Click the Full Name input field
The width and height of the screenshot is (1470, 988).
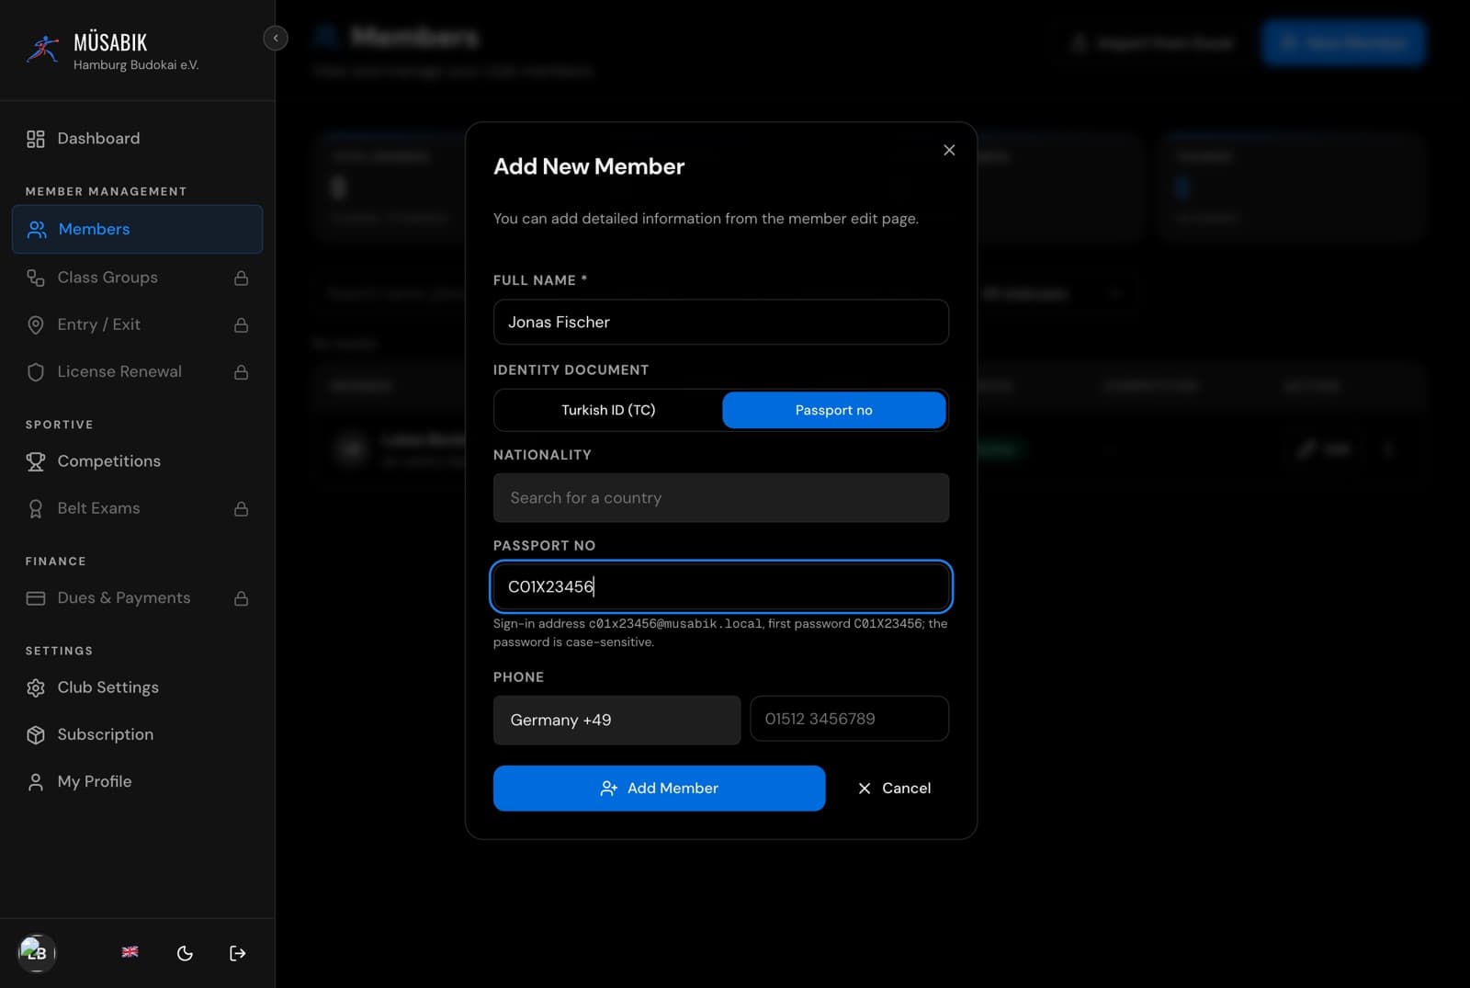721,322
